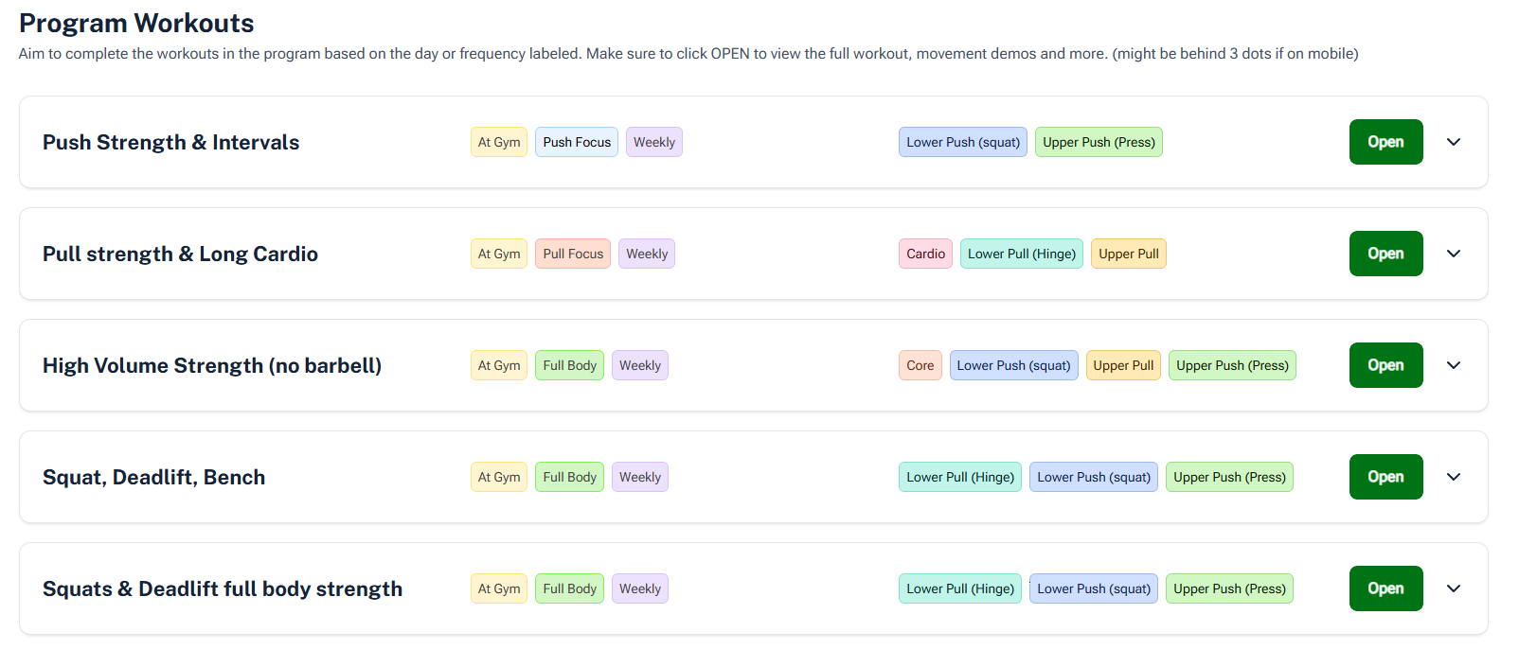The width and height of the screenshot is (1519, 667).
Task: Click At Gym tag in Push Strength row
Action: tap(498, 142)
